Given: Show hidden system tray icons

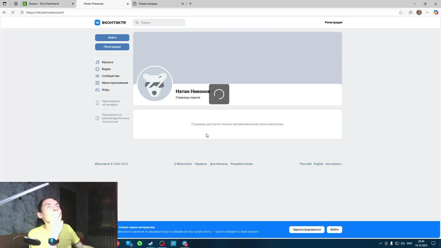Looking at the screenshot, I should pyautogui.click(x=380, y=244).
